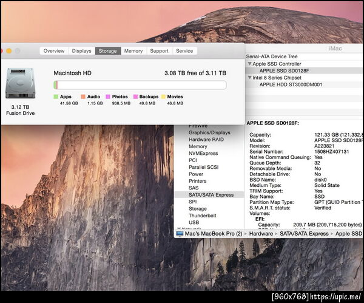The height and width of the screenshot is (303, 364).
Task: Click the Backups color swatch
Action: pos(135,97)
